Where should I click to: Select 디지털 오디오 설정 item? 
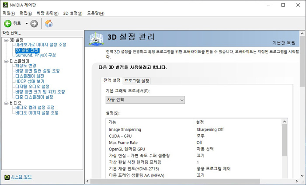click(32, 87)
